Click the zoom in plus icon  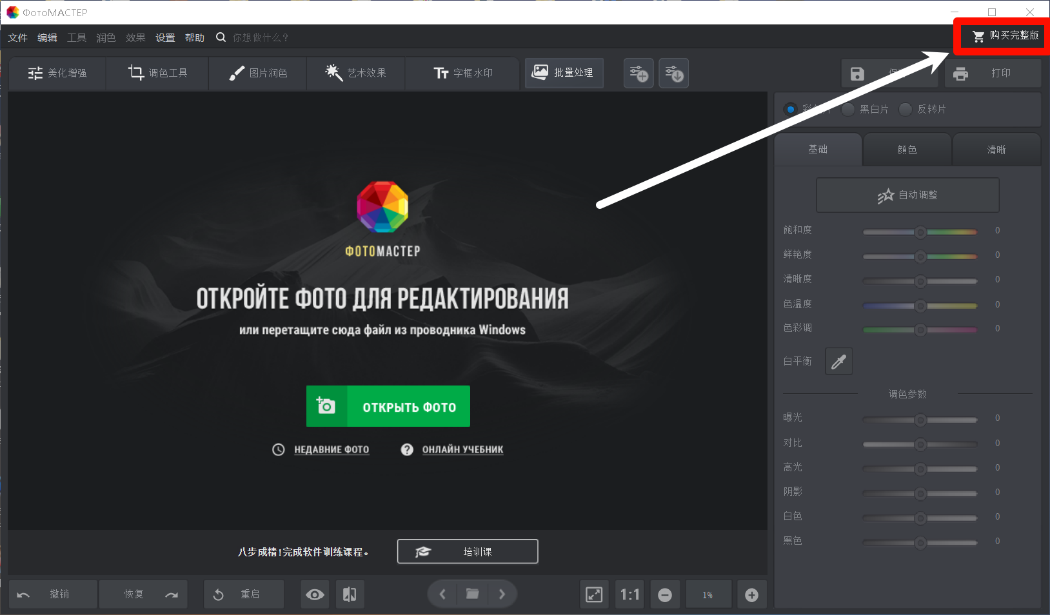pos(751,595)
